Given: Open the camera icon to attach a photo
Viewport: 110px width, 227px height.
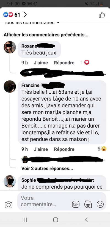Looking at the screenshot, I should [9, 205].
